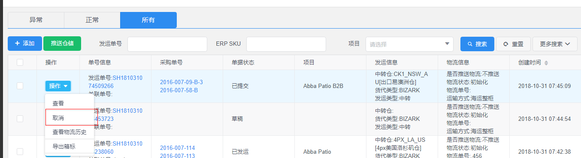This screenshot has height=158, width=581.
Task: Check the checkbox for the 草稿 row
Action: (x=20, y=119)
